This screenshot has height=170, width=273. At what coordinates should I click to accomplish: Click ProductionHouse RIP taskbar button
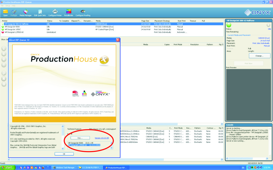pos(116,167)
